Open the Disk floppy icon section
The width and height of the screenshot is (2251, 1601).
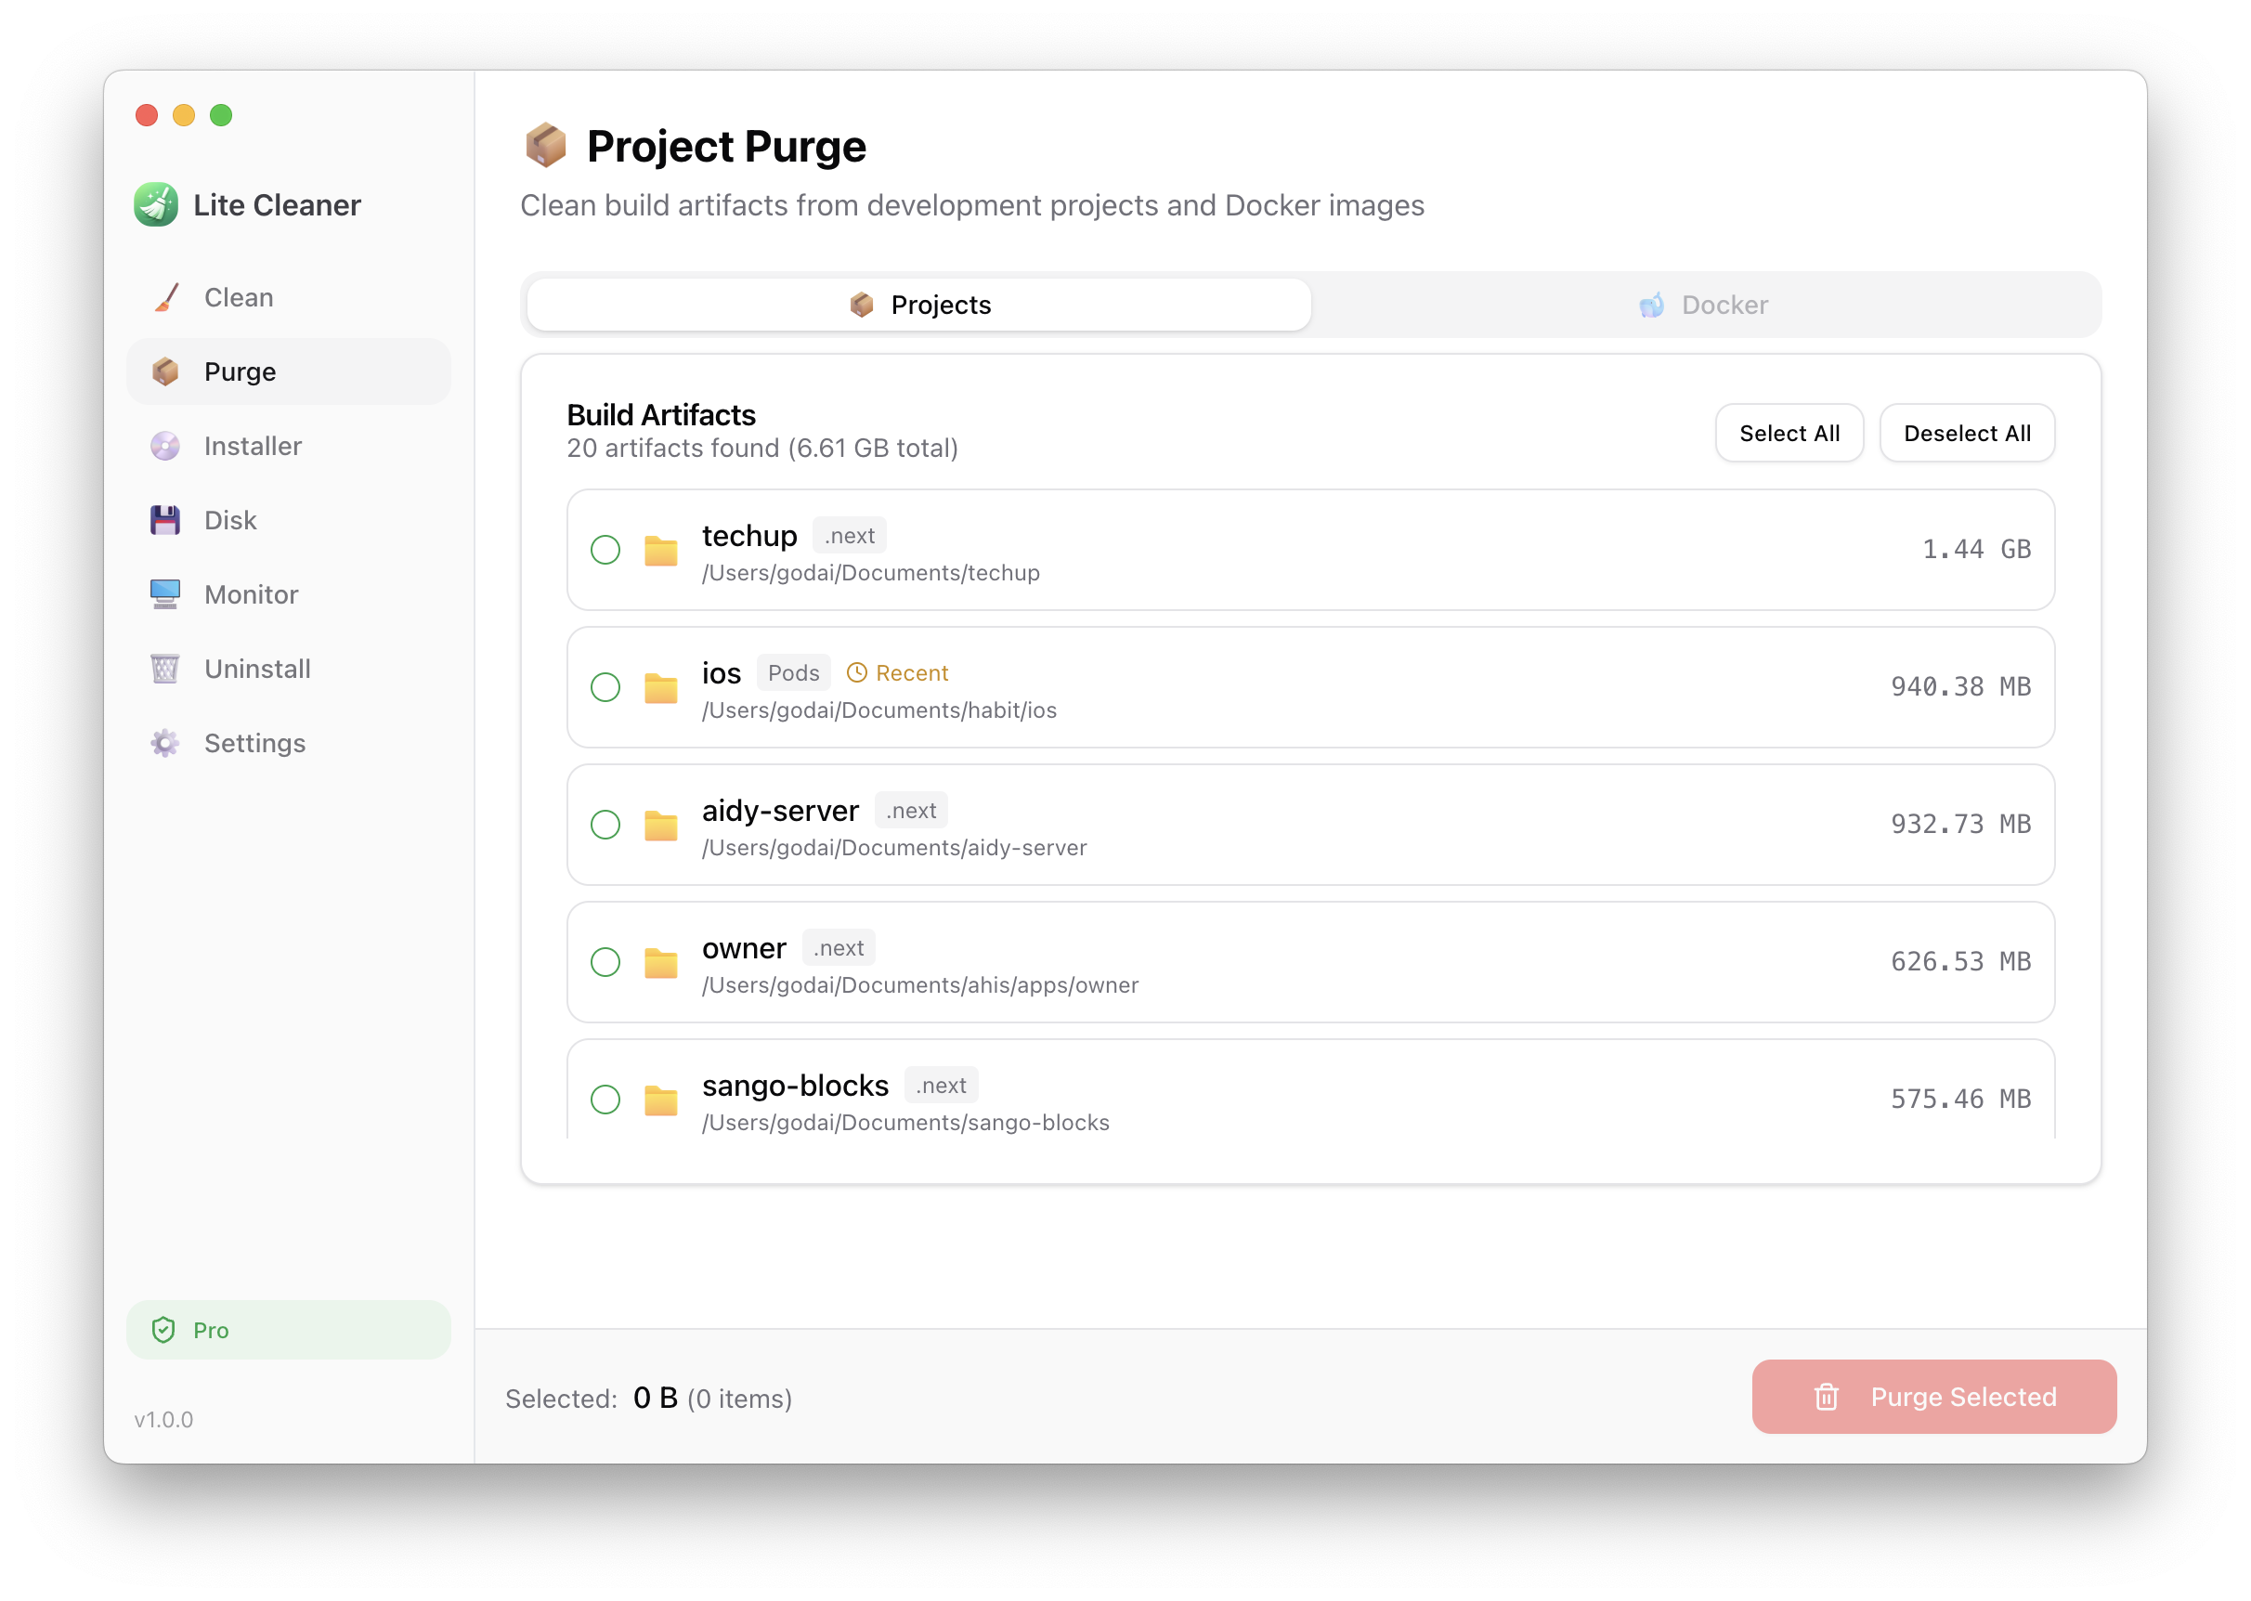click(165, 521)
